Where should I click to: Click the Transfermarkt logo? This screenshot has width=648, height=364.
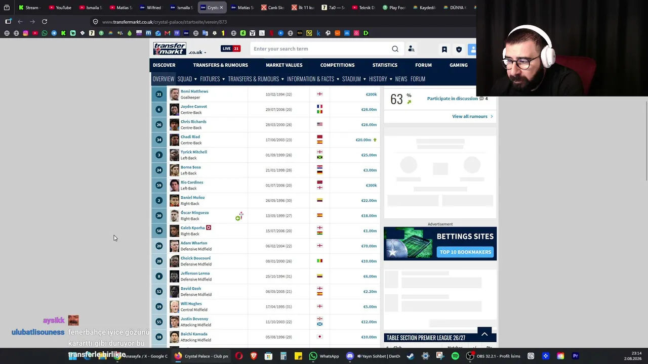point(170,49)
